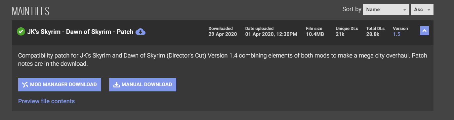454x120 pixels.
Task: Click the download arrow icon in Manual Download
Action: point(116,84)
